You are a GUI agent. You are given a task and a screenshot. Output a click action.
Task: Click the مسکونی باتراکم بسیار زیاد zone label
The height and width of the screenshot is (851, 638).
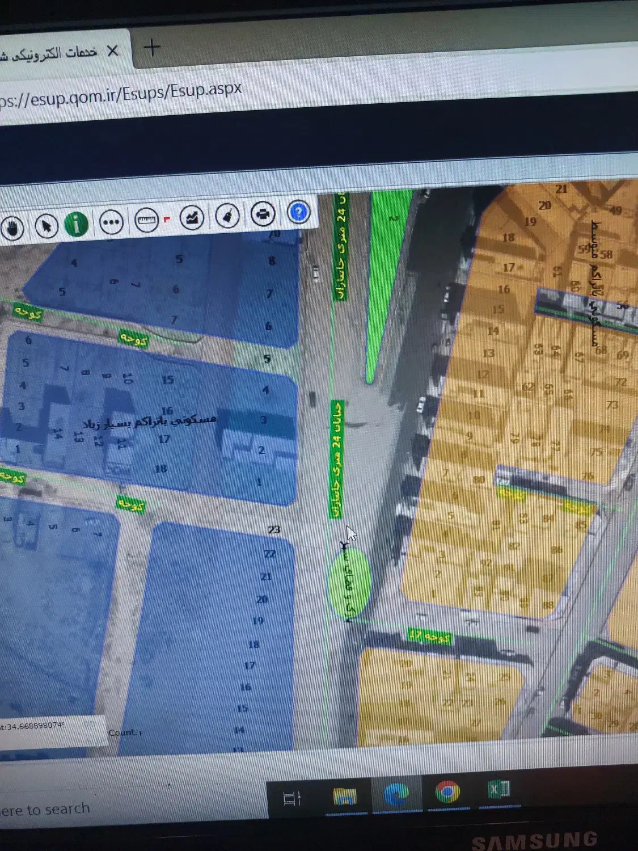coord(149,421)
